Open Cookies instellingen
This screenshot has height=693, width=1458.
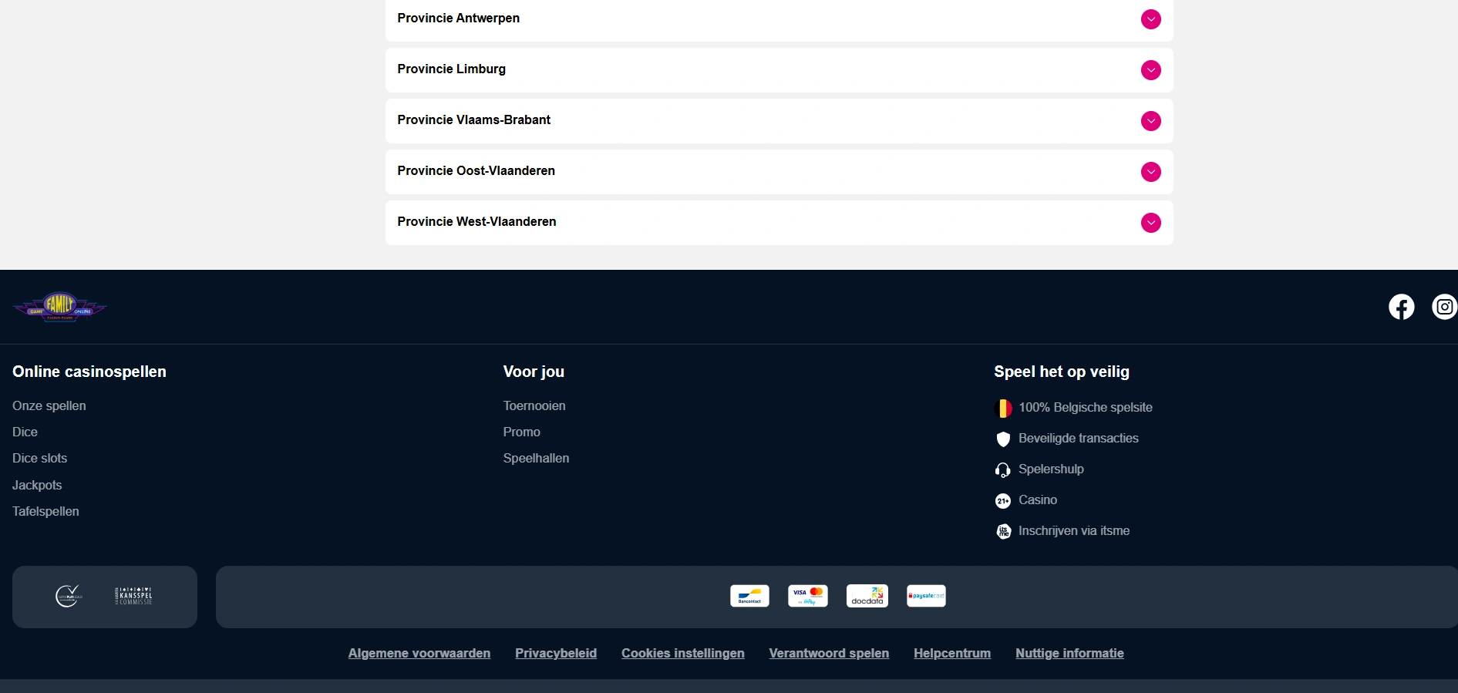coord(683,653)
